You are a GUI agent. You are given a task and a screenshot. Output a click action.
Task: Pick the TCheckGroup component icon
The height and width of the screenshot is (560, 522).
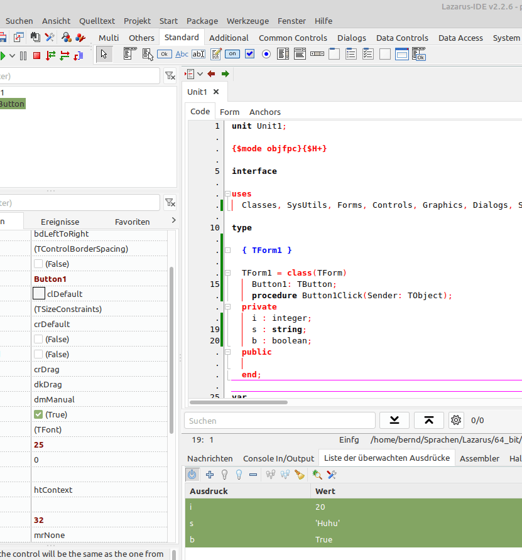[x=368, y=54]
